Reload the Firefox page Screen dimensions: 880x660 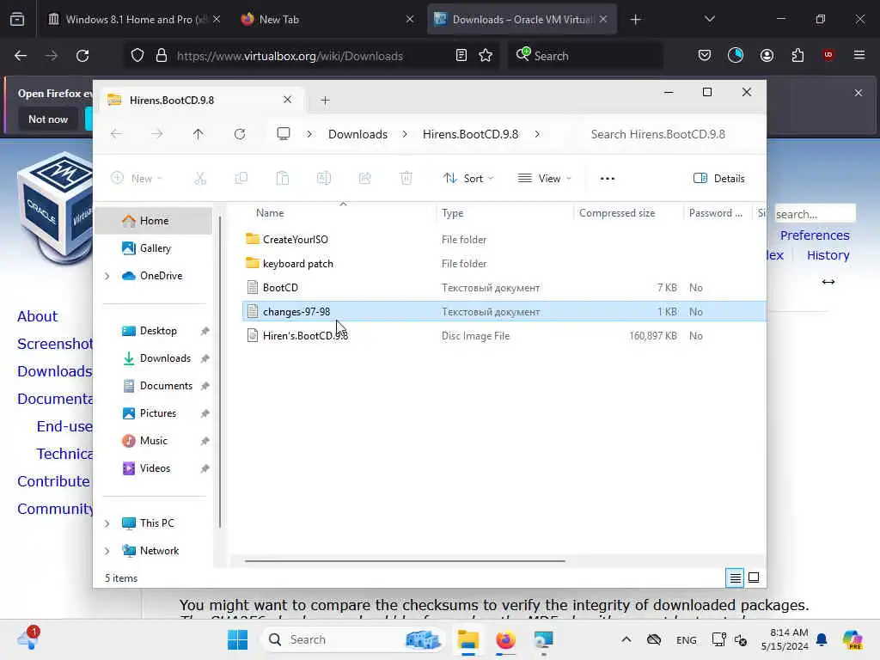82,56
